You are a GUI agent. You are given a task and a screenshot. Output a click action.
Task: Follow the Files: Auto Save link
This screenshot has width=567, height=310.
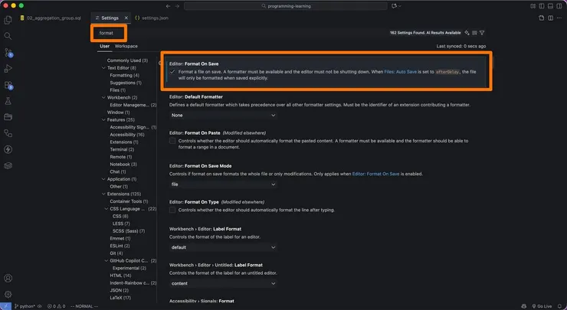[x=400, y=72]
